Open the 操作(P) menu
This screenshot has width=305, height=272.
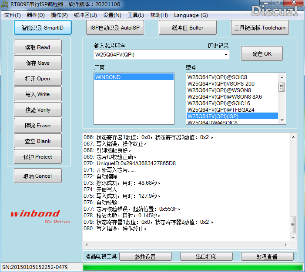click(x=59, y=15)
